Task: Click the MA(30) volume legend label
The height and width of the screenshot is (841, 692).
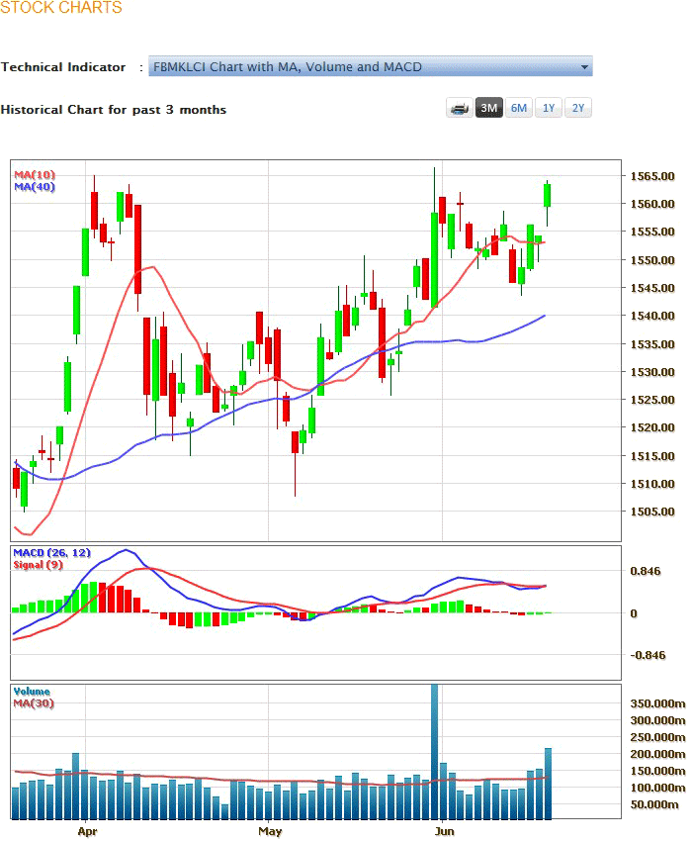Action: (34, 703)
